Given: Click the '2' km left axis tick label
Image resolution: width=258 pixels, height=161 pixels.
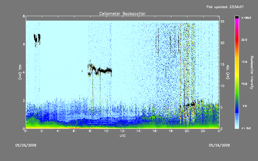Looking at the screenshot, I should pos(24,100).
